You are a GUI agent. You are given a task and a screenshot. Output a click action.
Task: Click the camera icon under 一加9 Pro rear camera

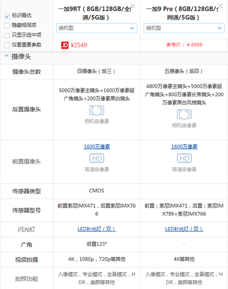pos(184,114)
